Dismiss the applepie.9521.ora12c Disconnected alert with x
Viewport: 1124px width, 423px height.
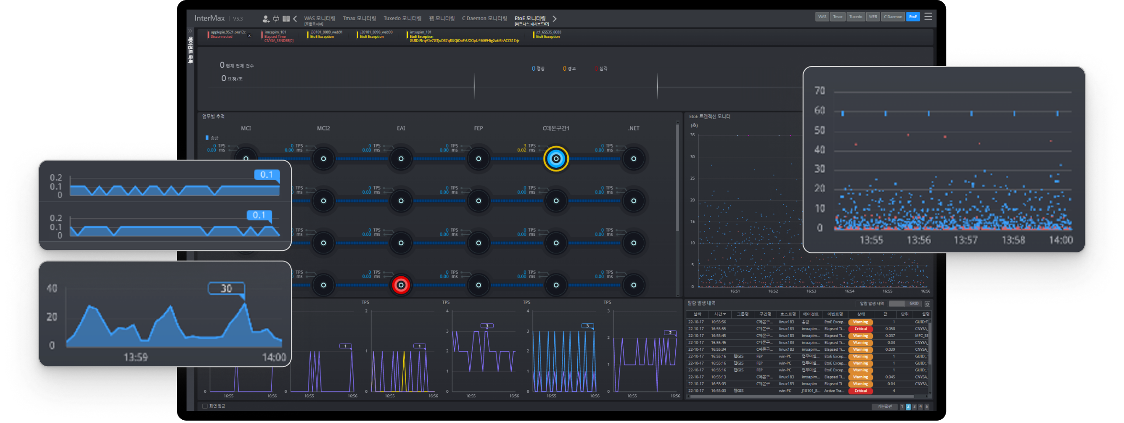(249, 35)
